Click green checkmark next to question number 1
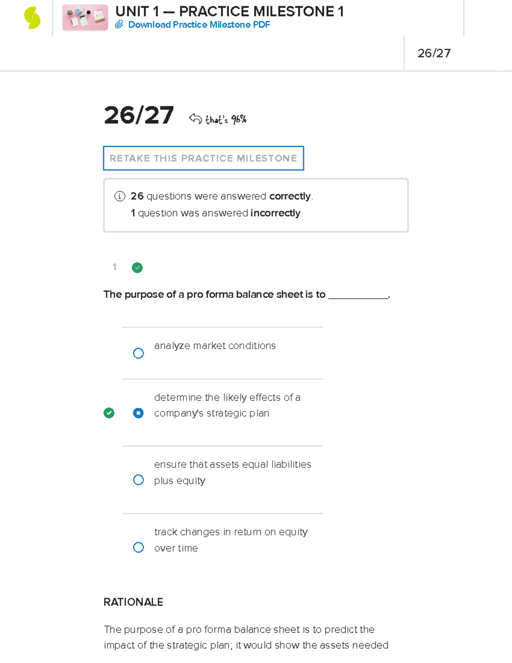The image size is (512, 663). [137, 268]
